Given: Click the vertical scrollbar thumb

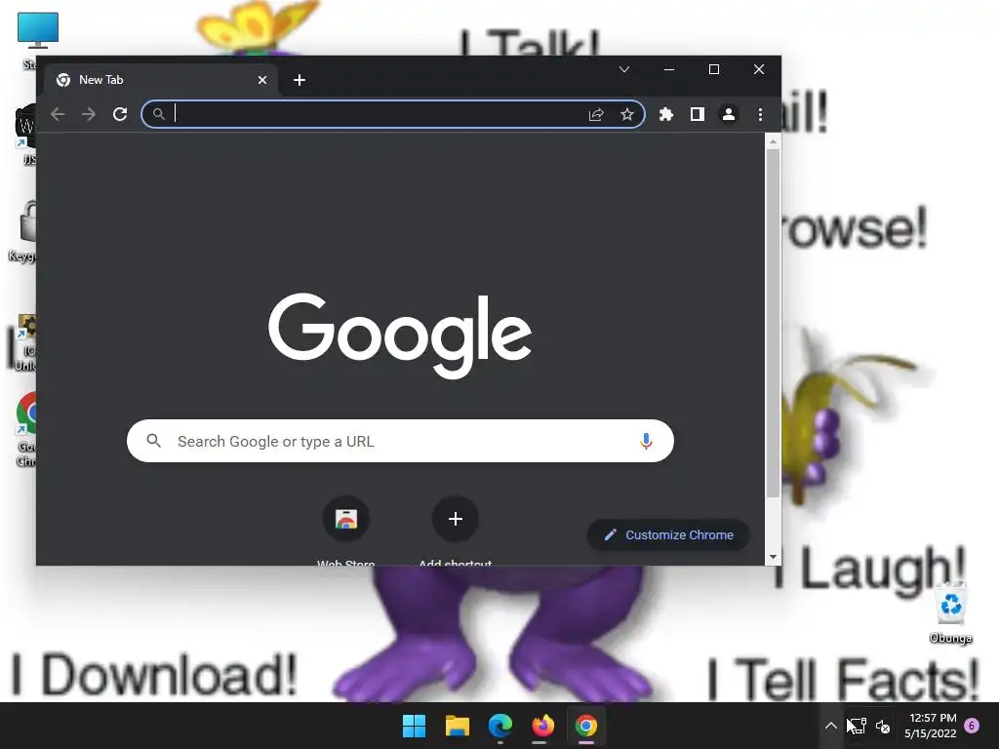Looking at the screenshot, I should coord(773,324).
